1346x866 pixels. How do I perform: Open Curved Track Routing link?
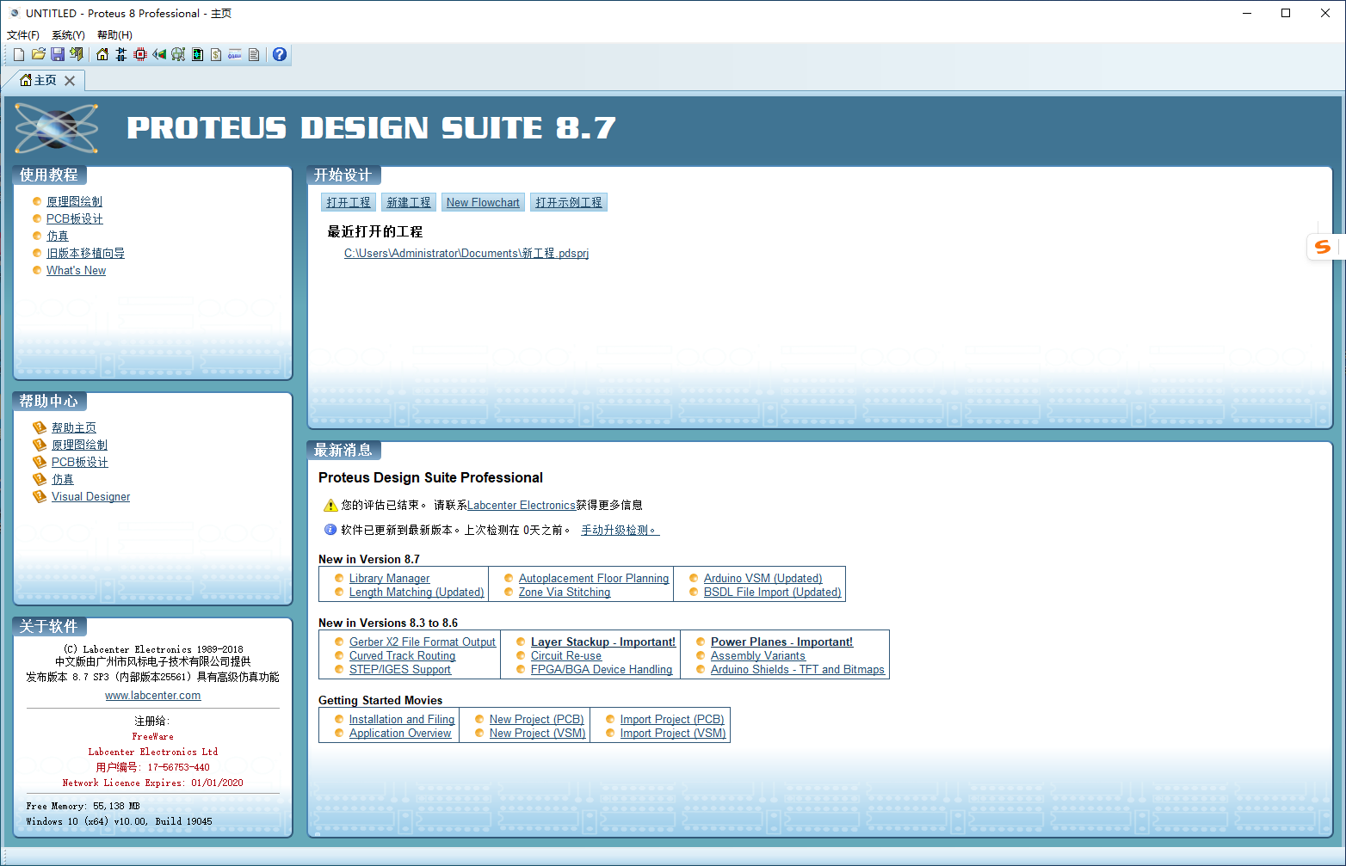tap(402, 656)
